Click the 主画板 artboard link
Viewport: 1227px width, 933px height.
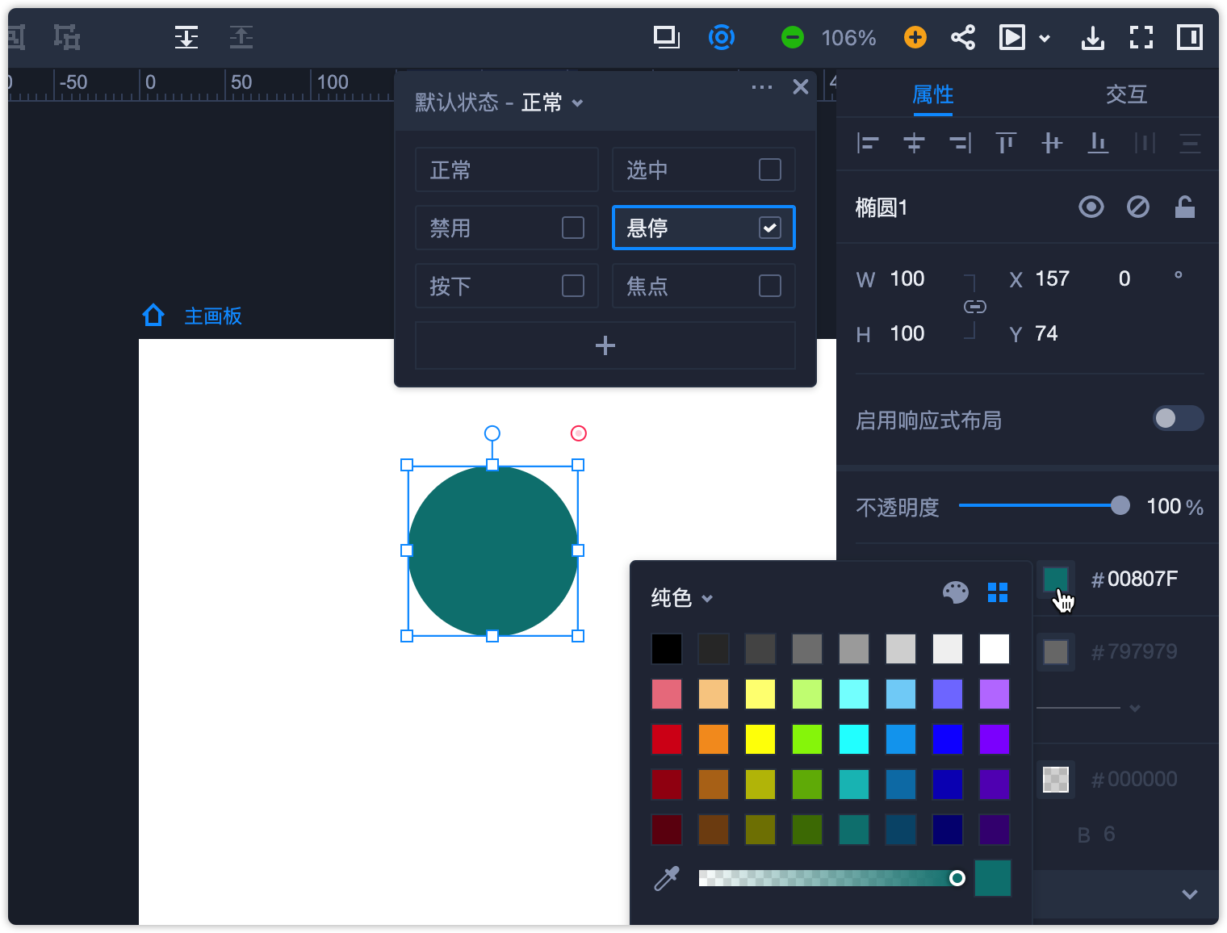(212, 316)
